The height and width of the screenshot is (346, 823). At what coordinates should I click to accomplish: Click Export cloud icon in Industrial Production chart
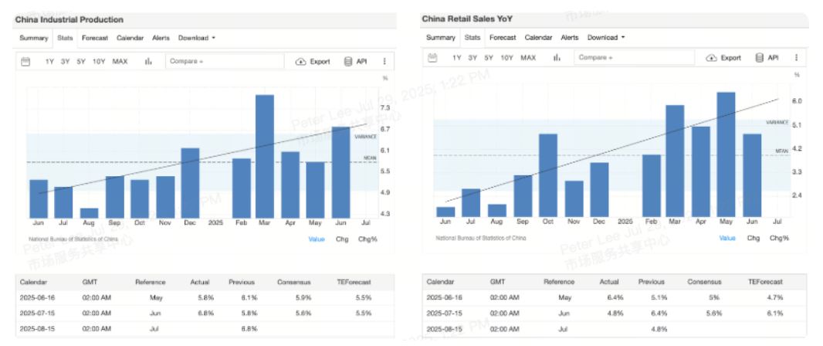301,62
